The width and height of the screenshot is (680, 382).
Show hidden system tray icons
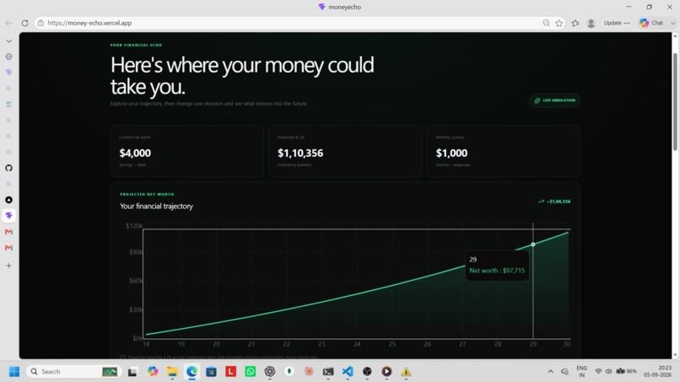coord(550,372)
